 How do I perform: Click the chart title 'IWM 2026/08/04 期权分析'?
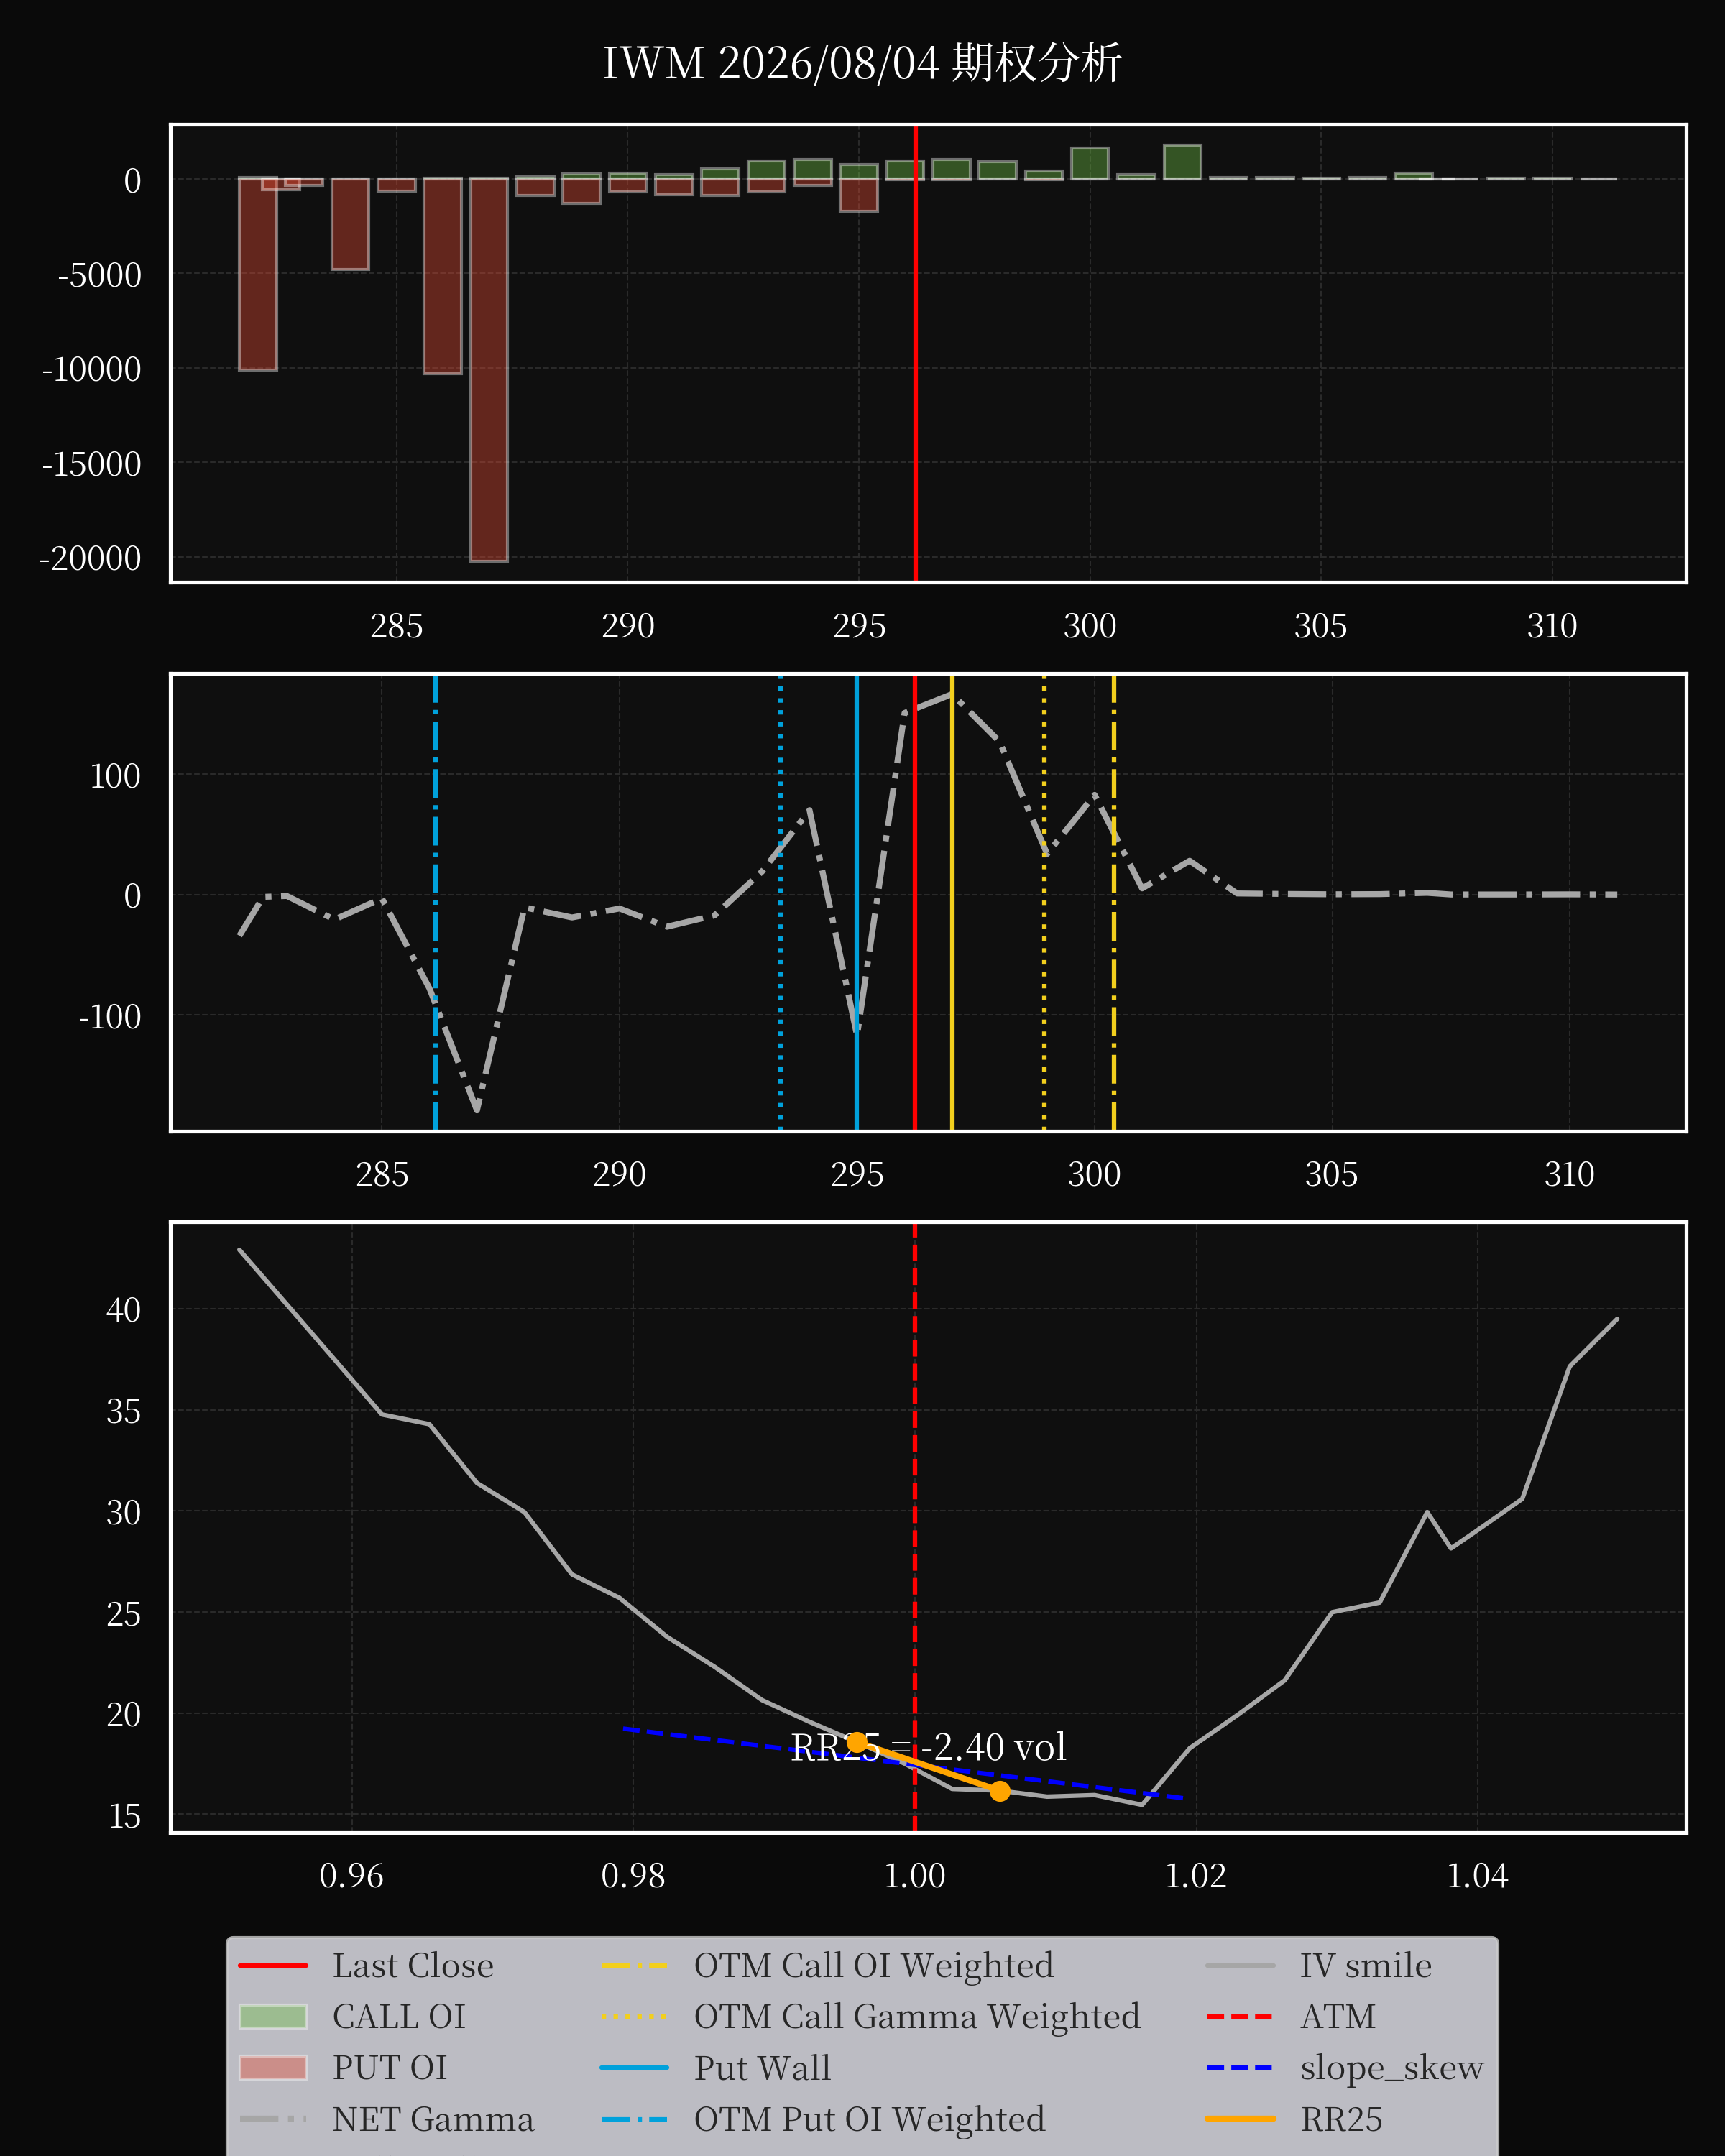click(862, 63)
